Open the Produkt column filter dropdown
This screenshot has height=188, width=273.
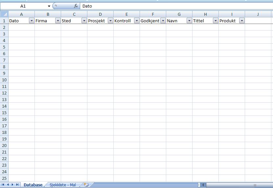tap(242, 21)
